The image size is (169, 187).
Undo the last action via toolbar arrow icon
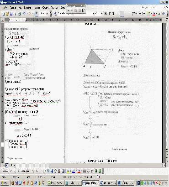coord(25,14)
